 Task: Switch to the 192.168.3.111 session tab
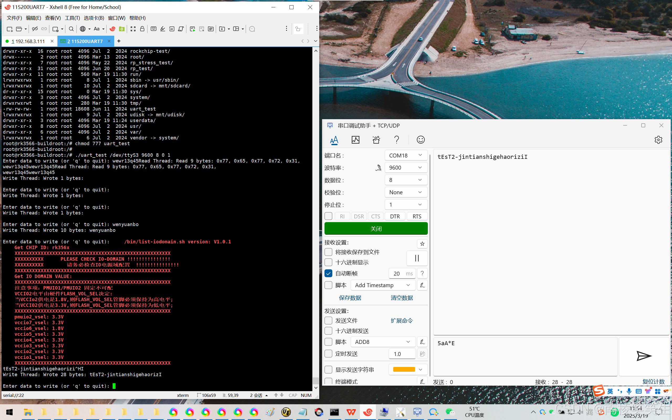(x=28, y=41)
